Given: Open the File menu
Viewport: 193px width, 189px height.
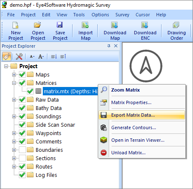Looking at the screenshot, I should coord(11,15).
